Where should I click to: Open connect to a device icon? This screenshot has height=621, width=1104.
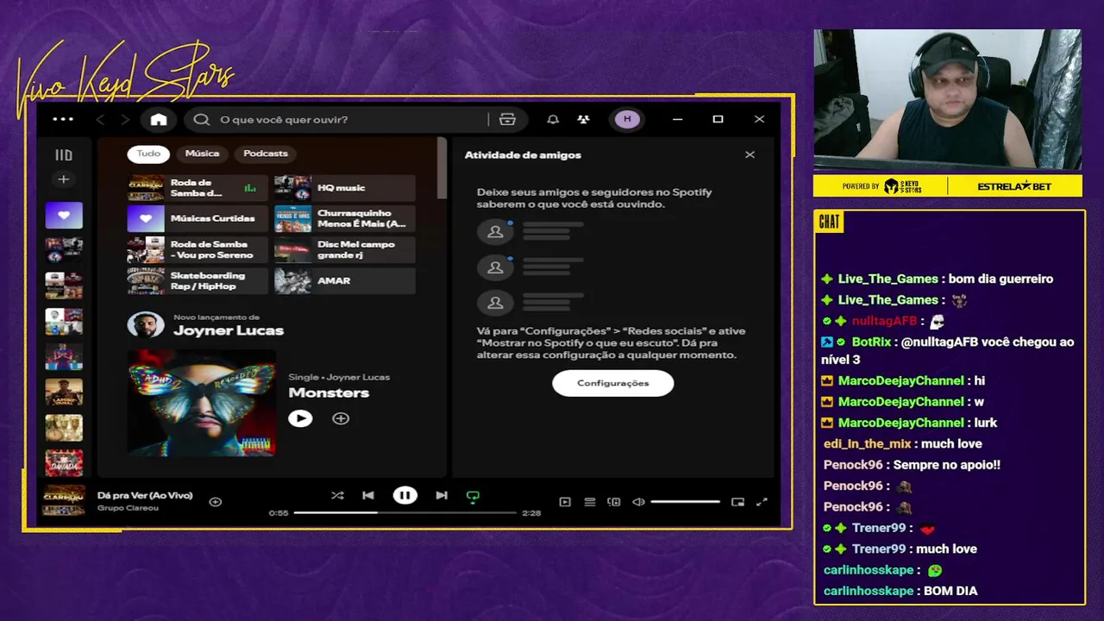(x=614, y=501)
